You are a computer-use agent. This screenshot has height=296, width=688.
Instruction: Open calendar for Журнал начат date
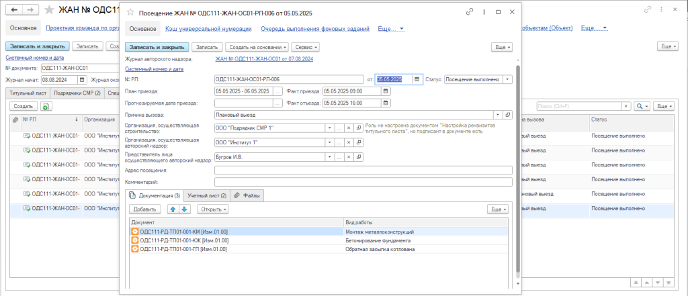(82, 80)
